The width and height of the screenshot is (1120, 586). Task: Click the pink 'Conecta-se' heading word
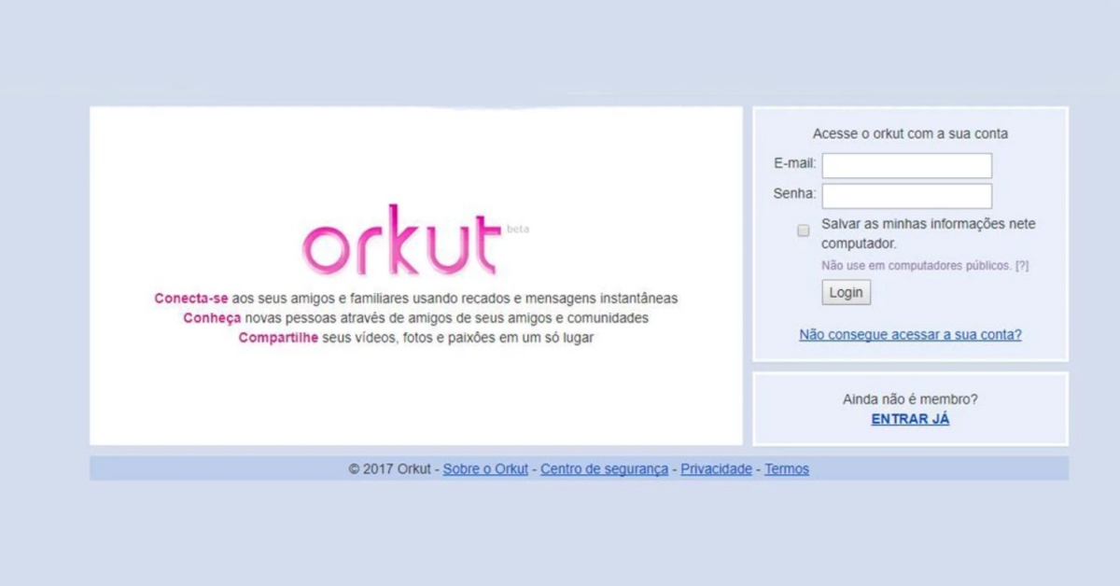(191, 299)
